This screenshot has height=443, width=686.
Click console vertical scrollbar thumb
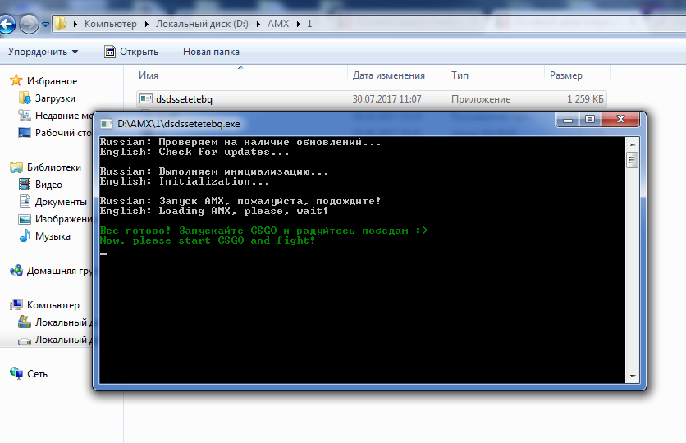click(x=632, y=160)
